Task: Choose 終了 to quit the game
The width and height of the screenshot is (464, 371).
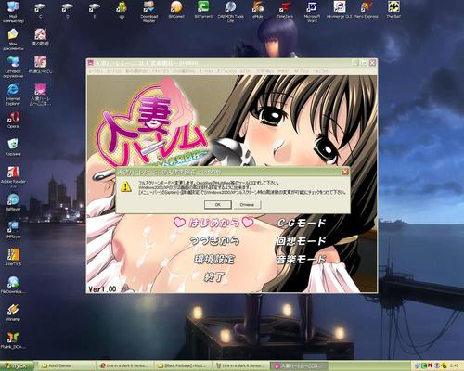Action: pyautogui.click(x=213, y=276)
